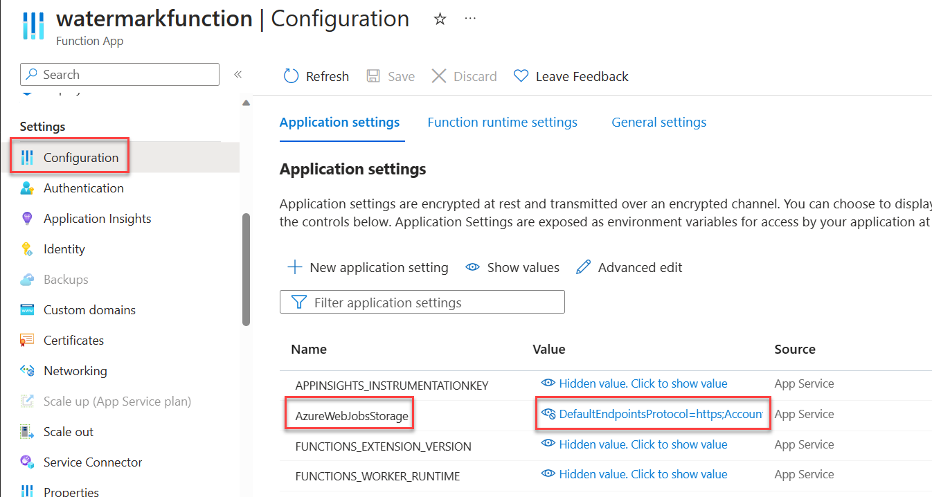Viewport: 932px width, 497px height.
Task: Click the Filter application settings field
Action: (422, 302)
